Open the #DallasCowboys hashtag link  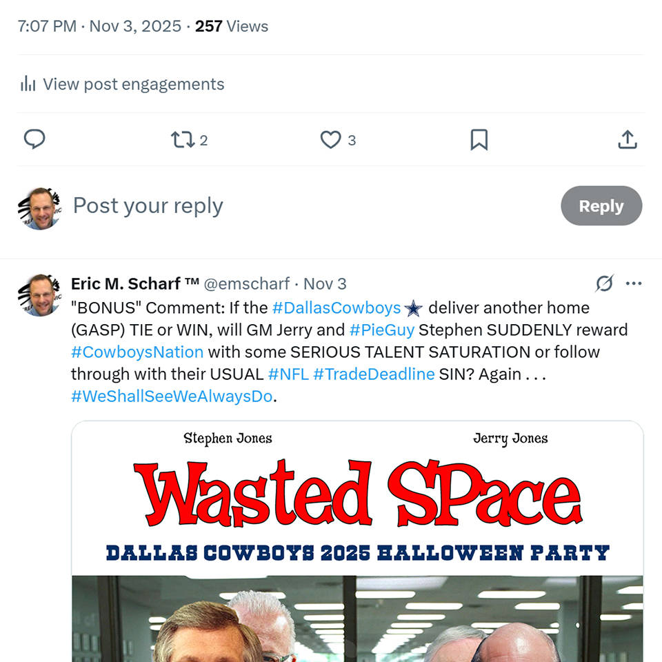tap(337, 308)
